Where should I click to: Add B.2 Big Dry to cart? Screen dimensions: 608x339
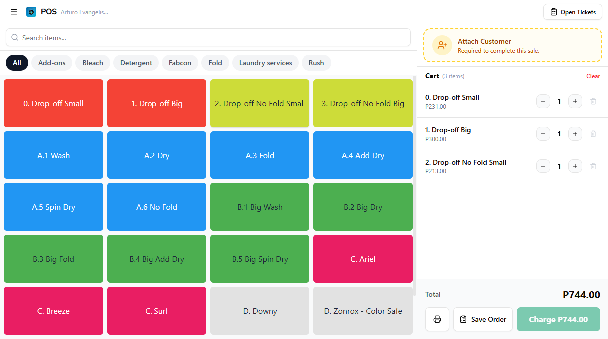click(x=363, y=207)
